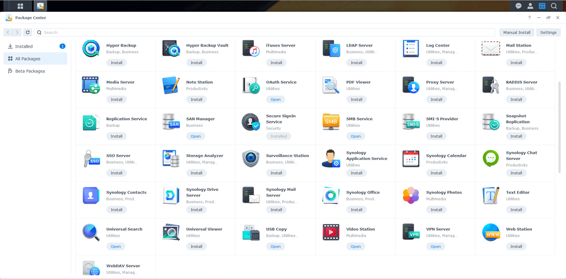Open the Installed packages section
566x279 pixels.
pos(35,47)
